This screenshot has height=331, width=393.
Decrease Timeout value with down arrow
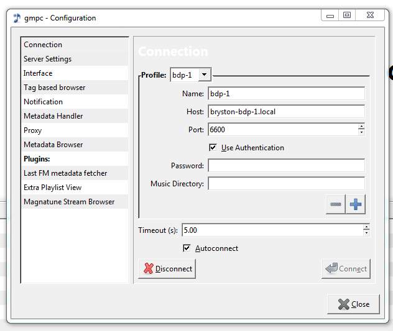point(366,233)
